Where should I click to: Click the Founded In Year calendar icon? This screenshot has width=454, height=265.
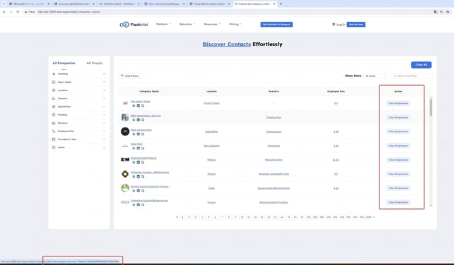pos(53,139)
